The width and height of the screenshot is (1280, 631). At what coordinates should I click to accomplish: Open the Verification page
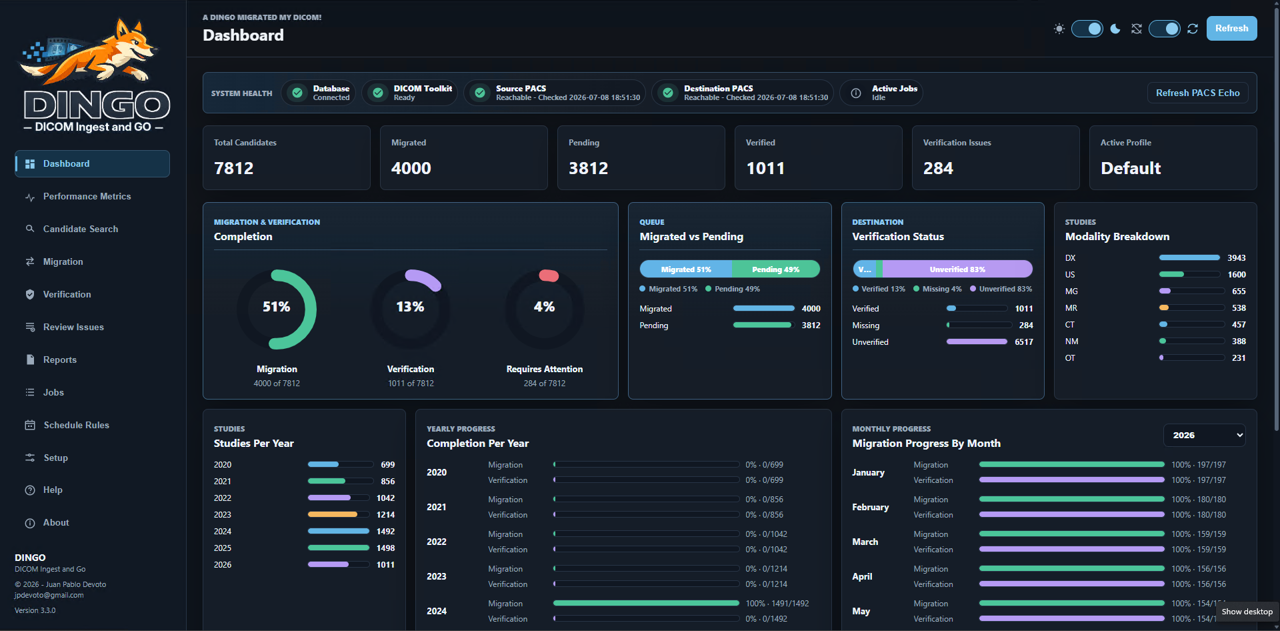pyautogui.click(x=92, y=294)
